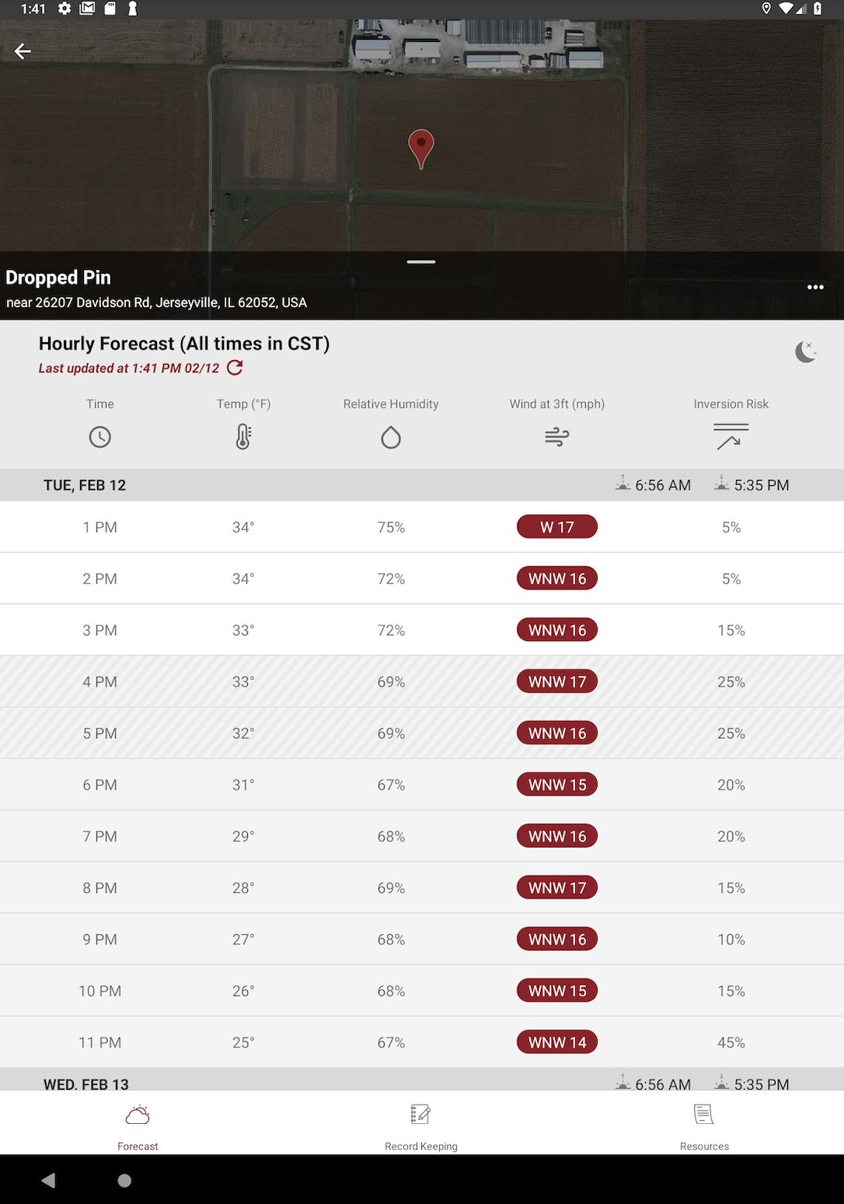Viewport: 844px width, 1204px height.
Task: Tap the 31° temperature value
Action: click(243, 785)
